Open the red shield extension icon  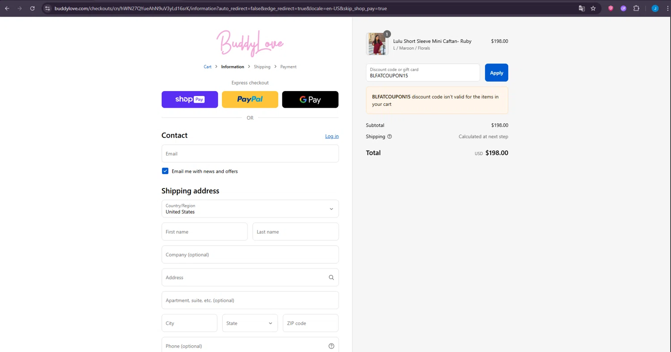[x=611, y=8]
